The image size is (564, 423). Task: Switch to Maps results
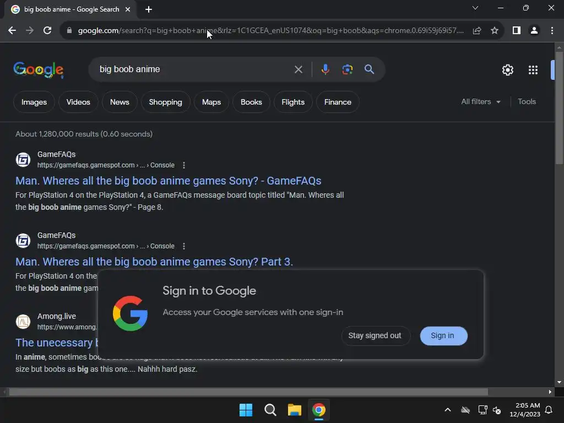click(x=211, y=102)
